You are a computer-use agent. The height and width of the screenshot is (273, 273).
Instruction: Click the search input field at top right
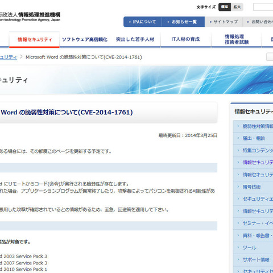point(263,7)
